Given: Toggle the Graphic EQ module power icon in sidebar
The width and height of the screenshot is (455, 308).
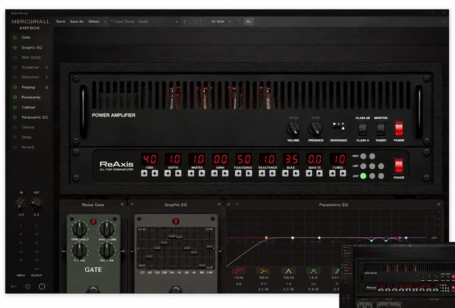Looking at the screenshot, I should 15,48.
